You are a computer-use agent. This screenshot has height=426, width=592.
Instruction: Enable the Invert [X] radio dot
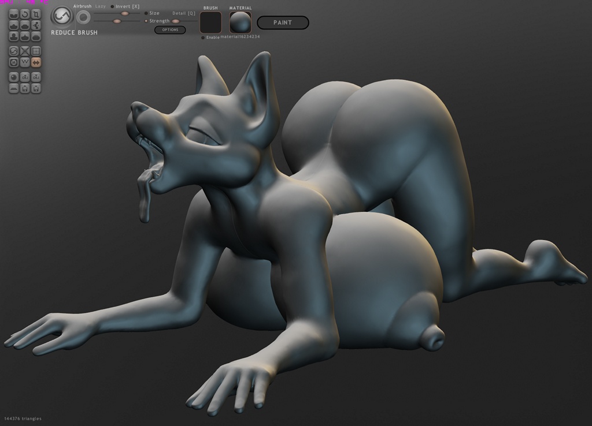click(112, 6)
